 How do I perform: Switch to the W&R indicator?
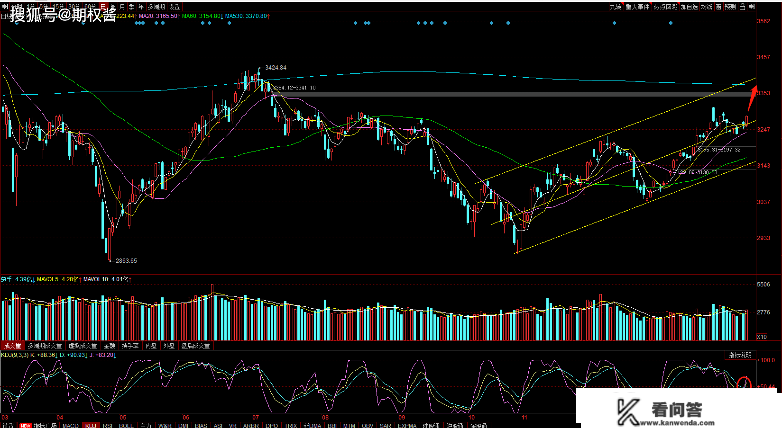[x=165, y=426]
